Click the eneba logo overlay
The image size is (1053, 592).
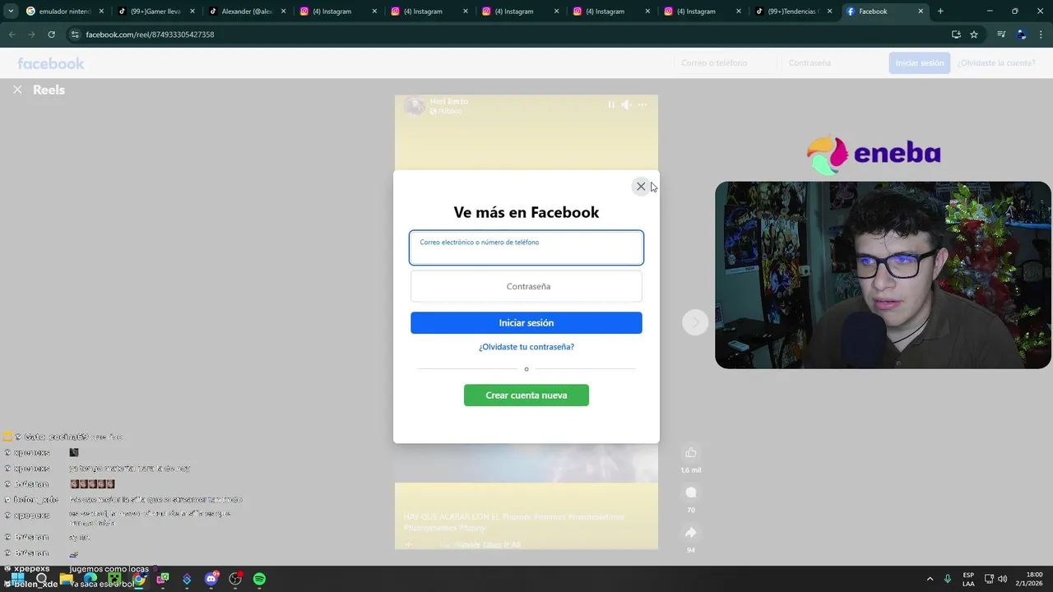pyautogui.click(x=874, y=154)
